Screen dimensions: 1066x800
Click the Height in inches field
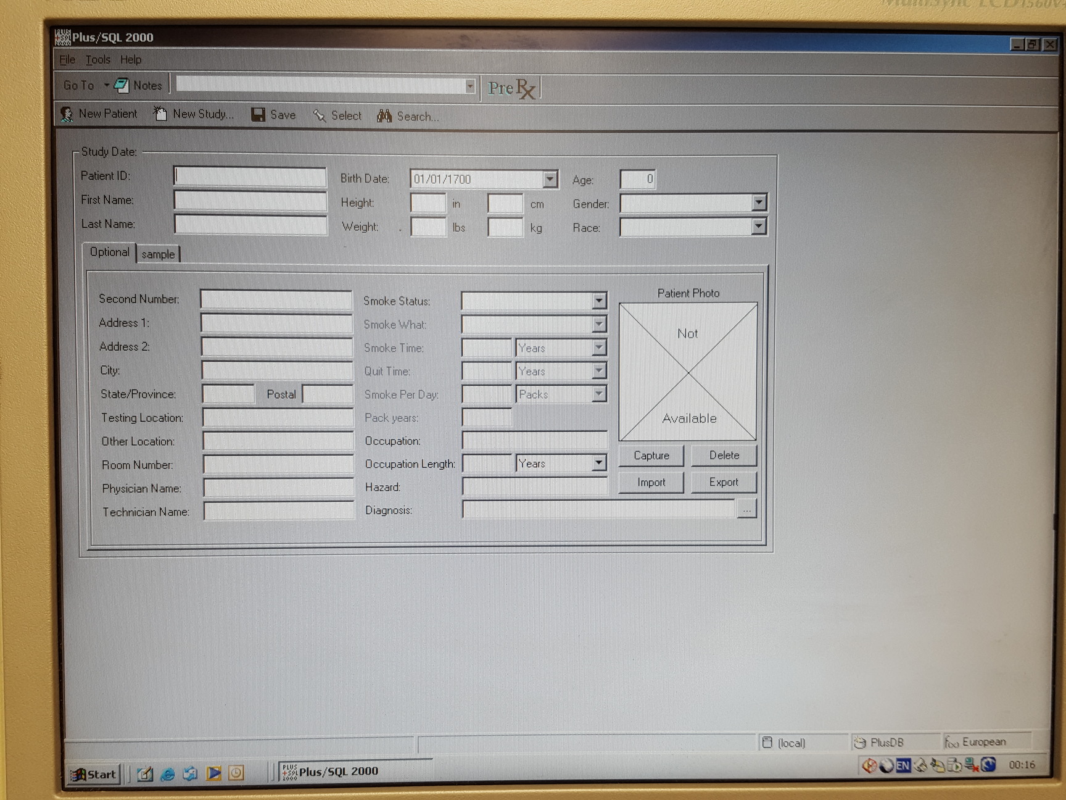428,203
